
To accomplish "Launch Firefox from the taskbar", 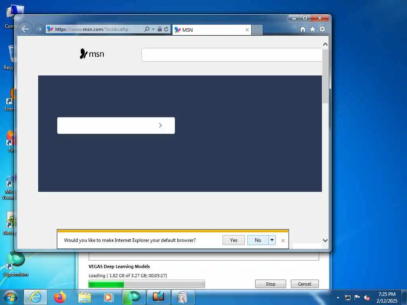I will (60, 297).
